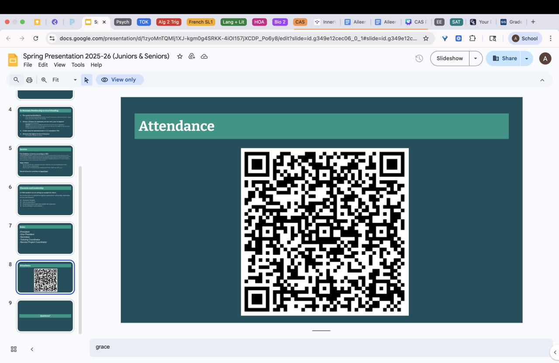Choose the select arrow cursor tool
Screen dimensions: 559x363
click(86, 80)
